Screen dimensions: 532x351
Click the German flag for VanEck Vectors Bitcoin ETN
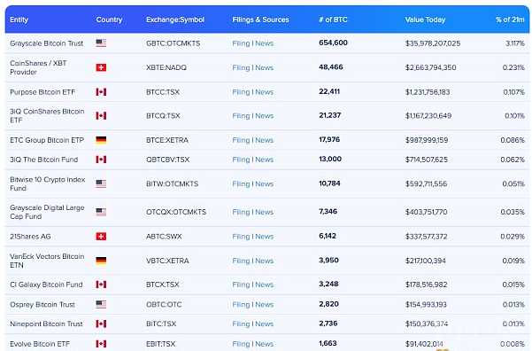[x=101, y=261]
